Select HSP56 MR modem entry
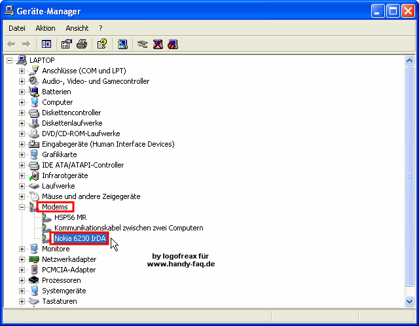This screenshot has height=326, width=419. pos(71,217)
